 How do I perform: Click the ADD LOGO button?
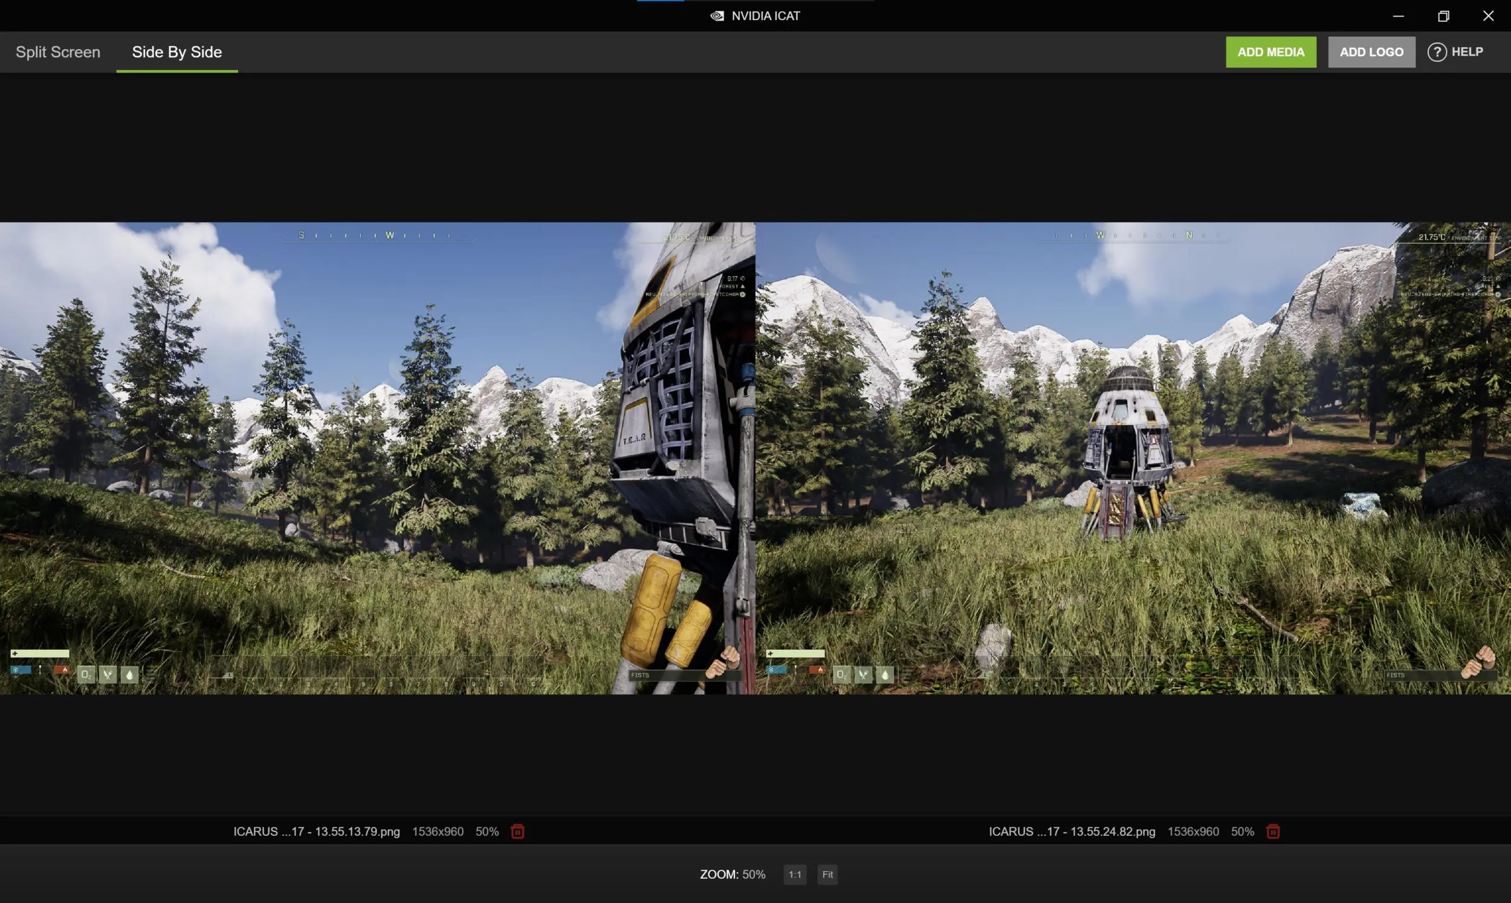pyautogui.click(x=1371, y=53)
